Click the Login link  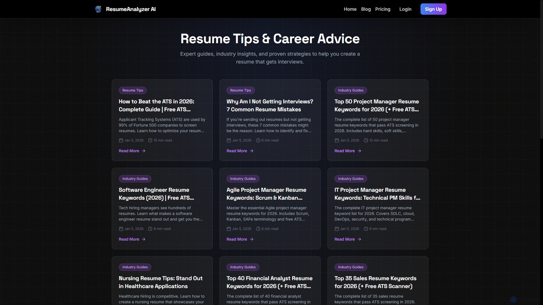click(x=405, y=9)
